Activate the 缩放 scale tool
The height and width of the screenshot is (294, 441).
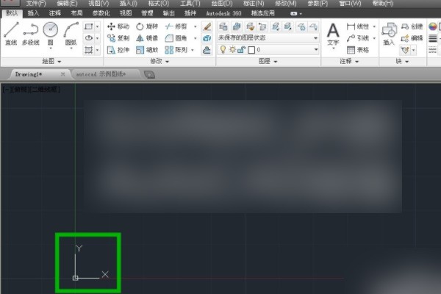(x=147, y=50)
